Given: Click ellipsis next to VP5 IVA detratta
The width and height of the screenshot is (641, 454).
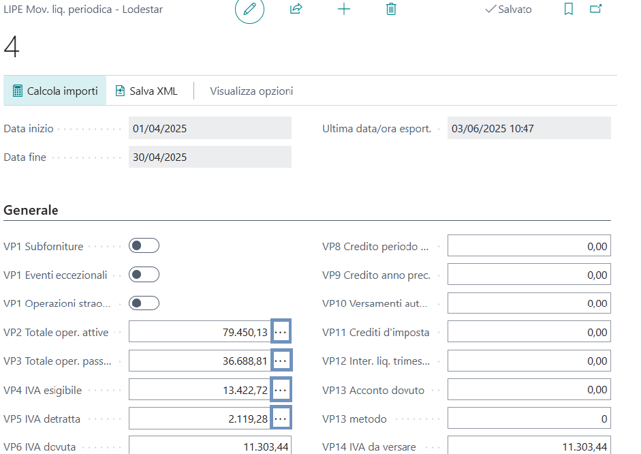Looking at the screenshot, I should (281, 418).
